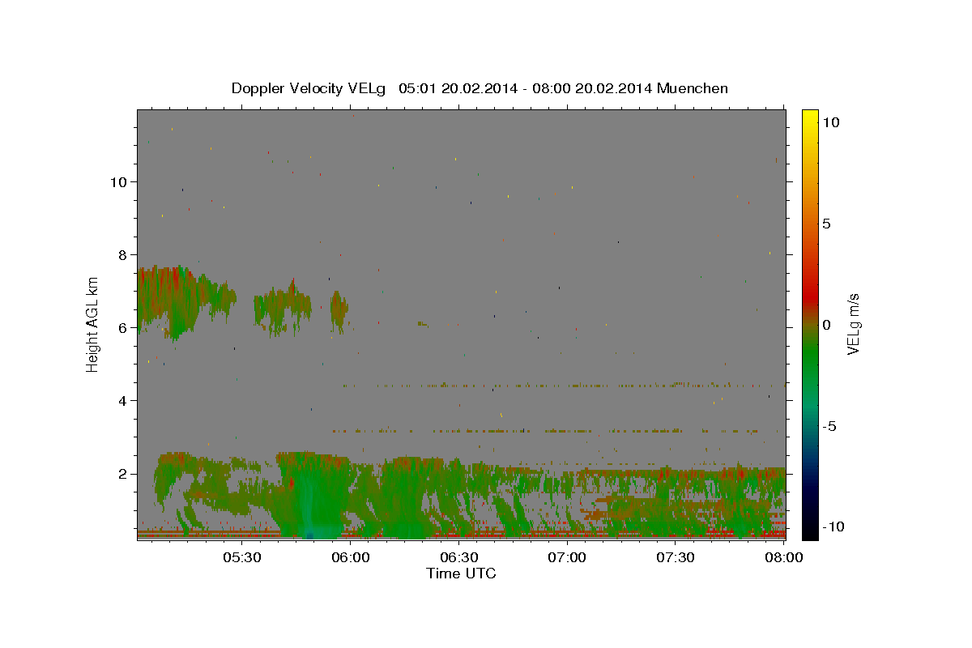972x648 pixels.
Task: Click the 'Muenchen' location in the title
Action: tap(693, 88)
